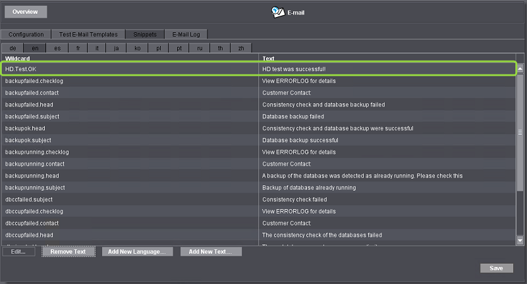
Task: Open the E-Mail Log tab
Action: pos(186,34)
